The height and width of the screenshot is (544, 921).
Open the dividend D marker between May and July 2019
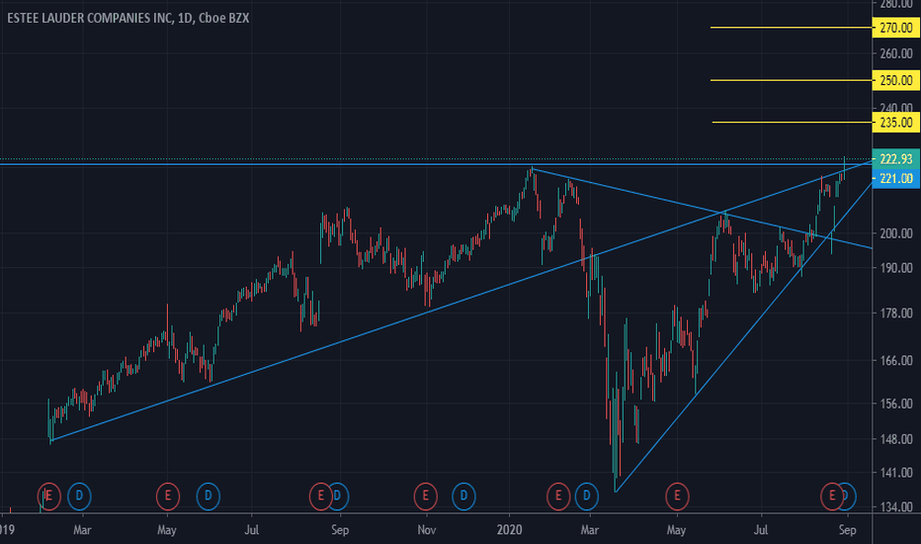pyautogui.click(x=208, y=497)
